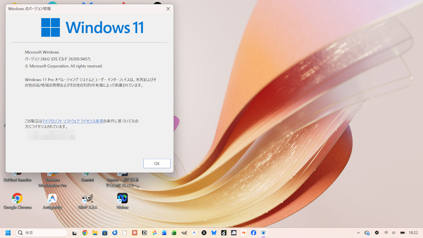Click the version 26H2 build text
The image size is (423, 238).
click(x=58, y=59)
